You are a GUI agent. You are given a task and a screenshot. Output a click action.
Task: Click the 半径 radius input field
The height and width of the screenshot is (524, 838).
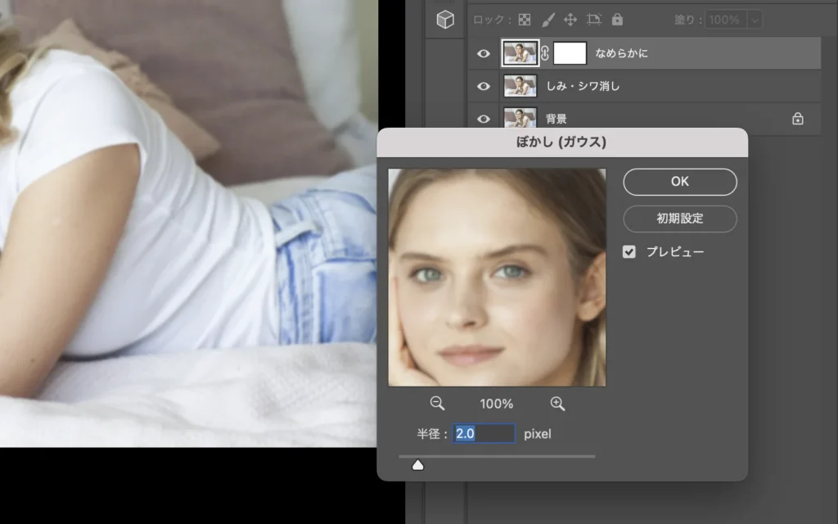(x=484, y=434)
